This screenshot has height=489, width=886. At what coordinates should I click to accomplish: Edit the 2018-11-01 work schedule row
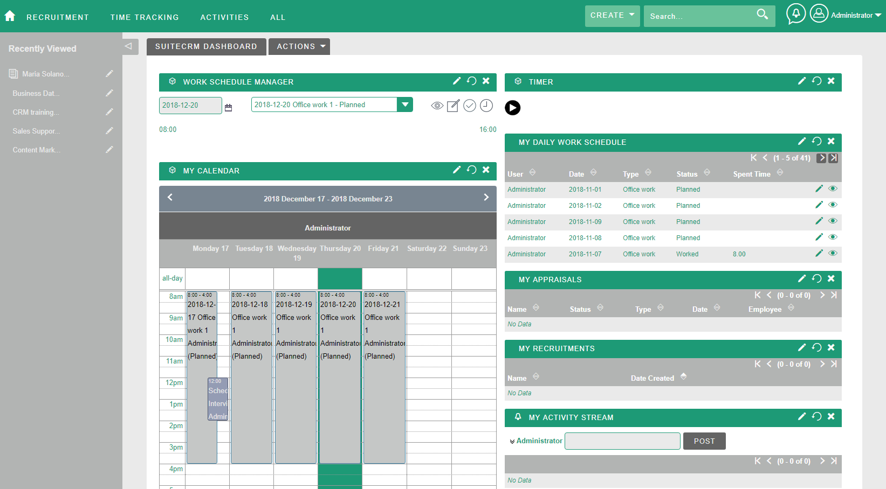[819, 188]
